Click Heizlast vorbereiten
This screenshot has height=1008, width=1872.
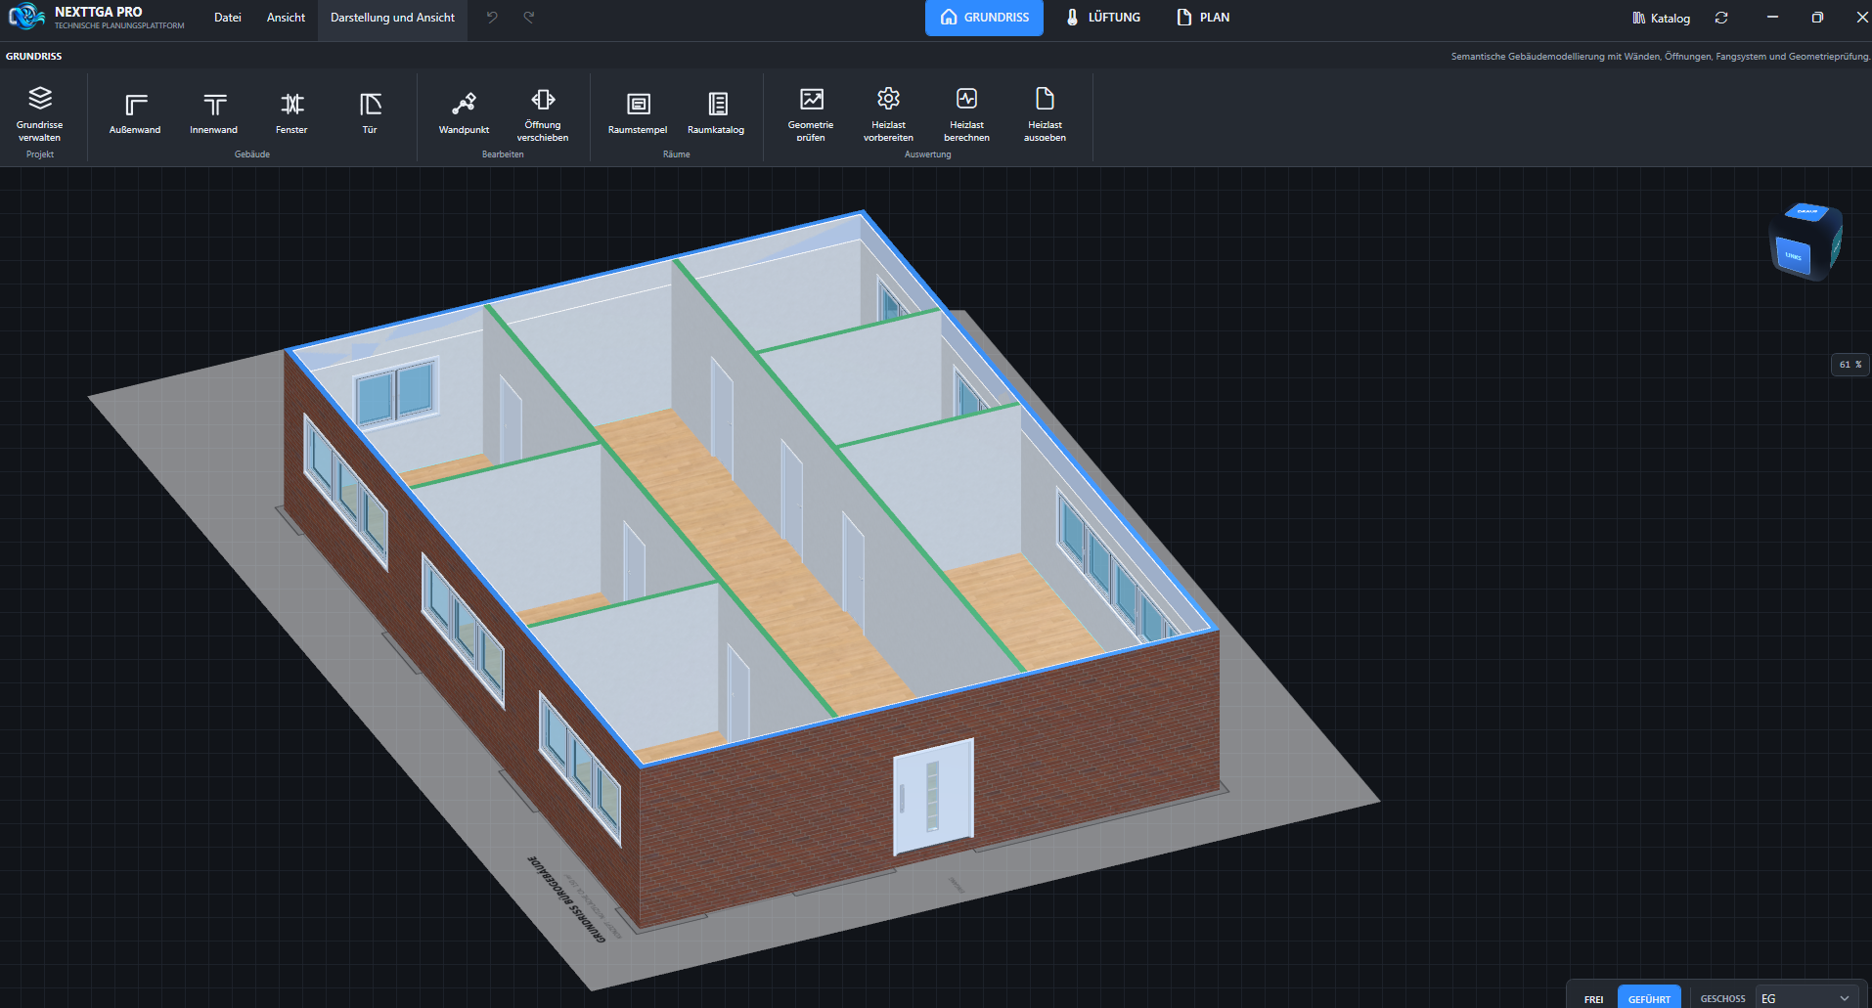[x=888, y=113]
